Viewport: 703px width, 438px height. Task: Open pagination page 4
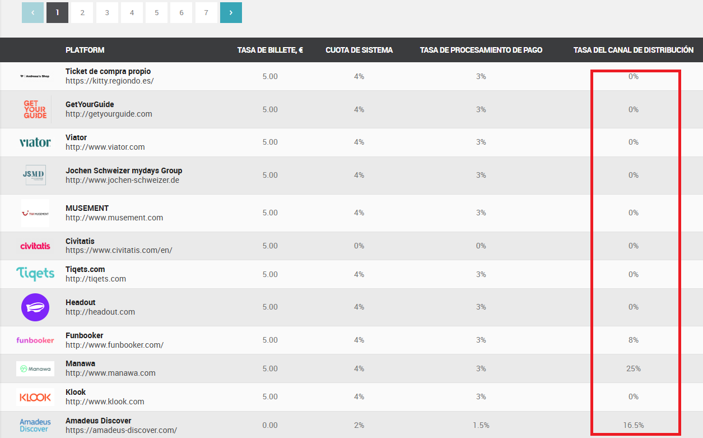(x=132, y=12)
